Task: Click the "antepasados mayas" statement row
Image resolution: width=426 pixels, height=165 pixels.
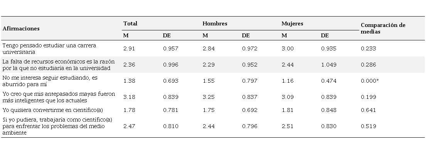Action: (54, 97)
